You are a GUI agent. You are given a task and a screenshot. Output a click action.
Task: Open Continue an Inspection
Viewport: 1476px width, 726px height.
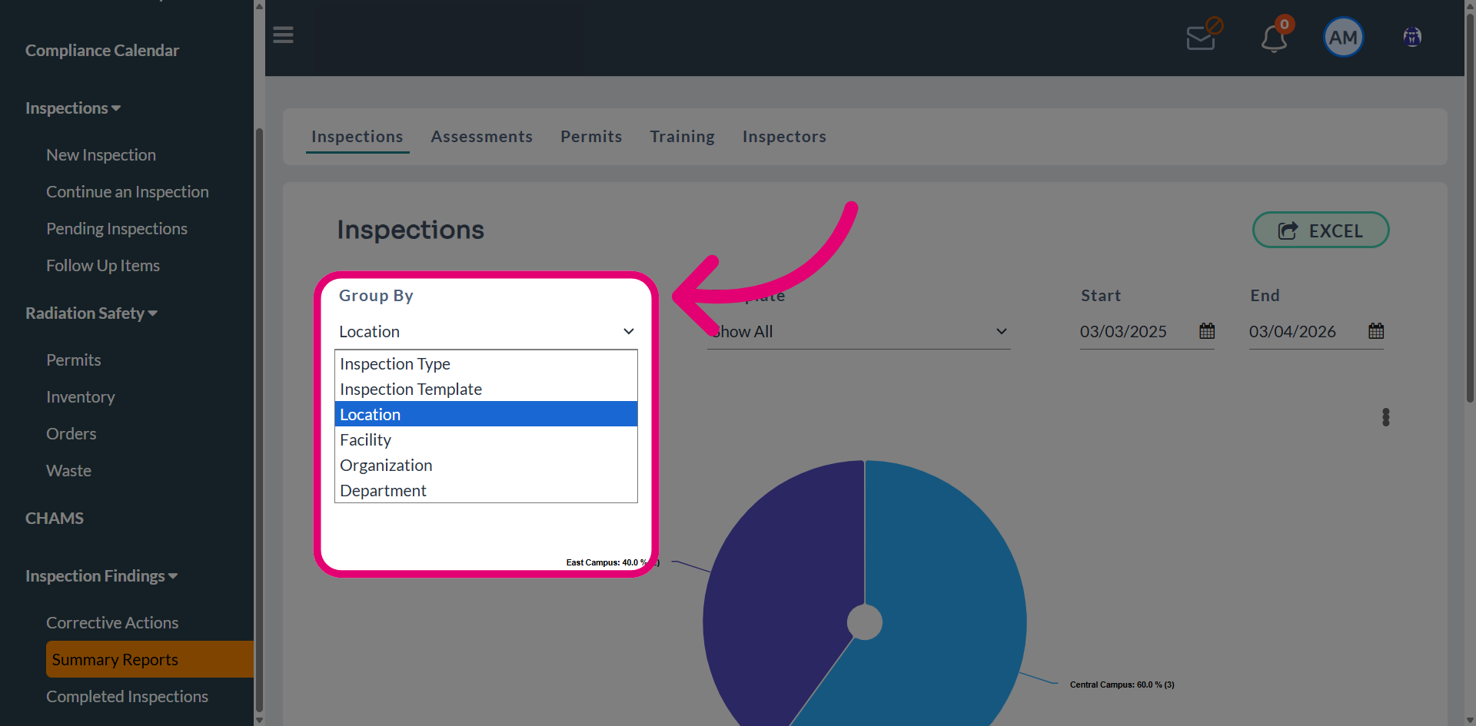[128, 192]
